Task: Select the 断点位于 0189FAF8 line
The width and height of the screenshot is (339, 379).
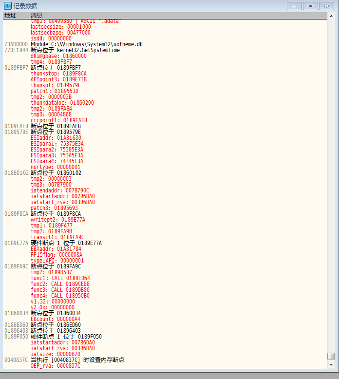Action: [x=56, y=126]
